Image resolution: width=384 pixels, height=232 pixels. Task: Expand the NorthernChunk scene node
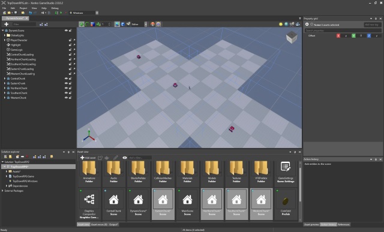tap(5, 88)
